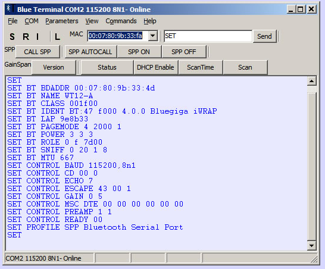Click the 'SET BT CLASS 001f00' line
The image size is (325, 269).
click(52, 104)
